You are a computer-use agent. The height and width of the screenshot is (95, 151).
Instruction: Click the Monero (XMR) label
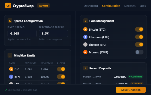click(x=98, y=52)
